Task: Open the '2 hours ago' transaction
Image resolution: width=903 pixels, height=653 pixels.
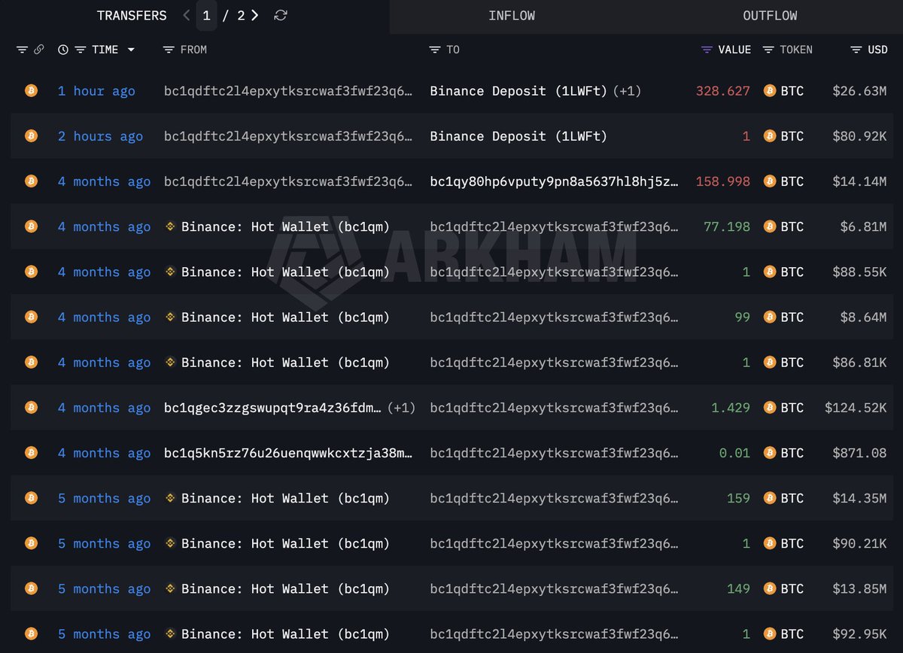Action: [100, 136]
